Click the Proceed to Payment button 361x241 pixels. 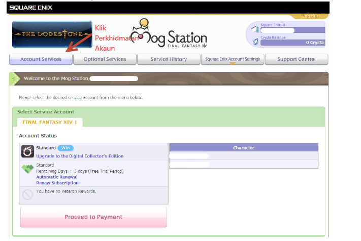[x=93, y=217]
